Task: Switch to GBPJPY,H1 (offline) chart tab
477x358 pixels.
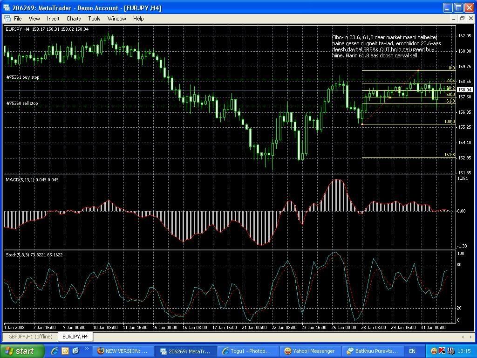Action: (x=30, y=337)
